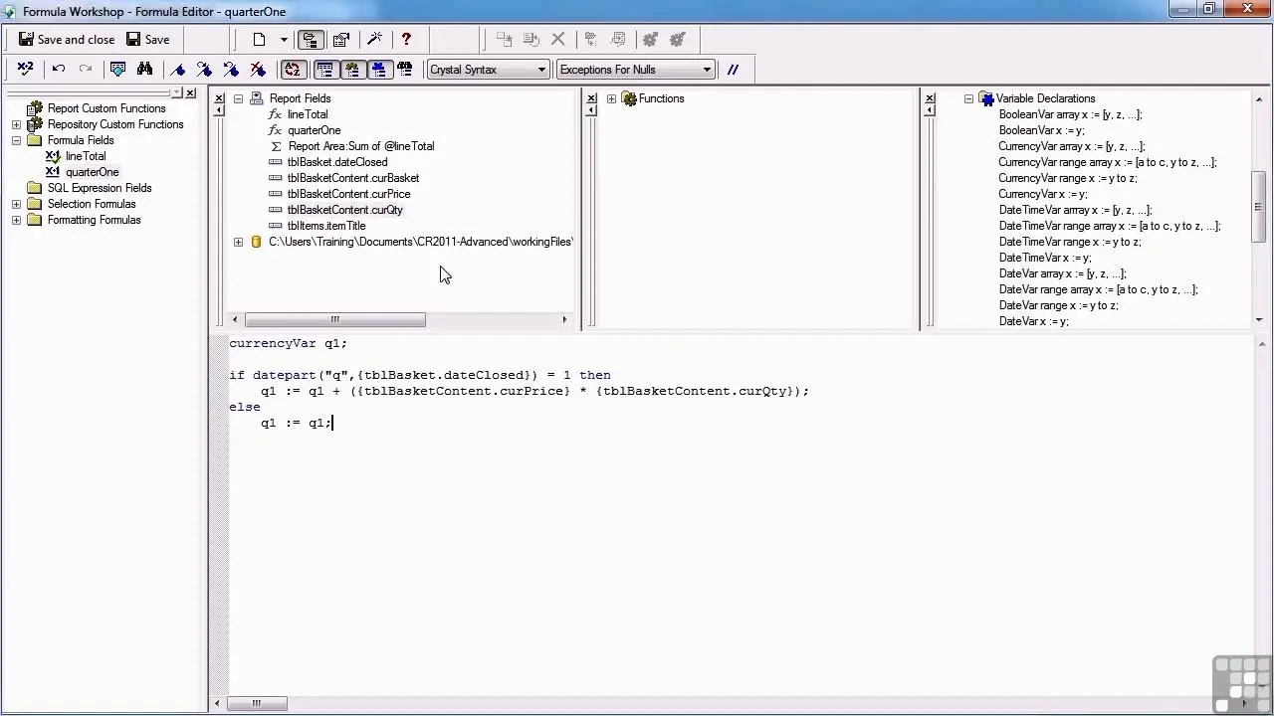The height and width of the screenshot is (716, 1274).
Task: Toggle the workshop tree visibility button
Action: click(x=311, y=40)
